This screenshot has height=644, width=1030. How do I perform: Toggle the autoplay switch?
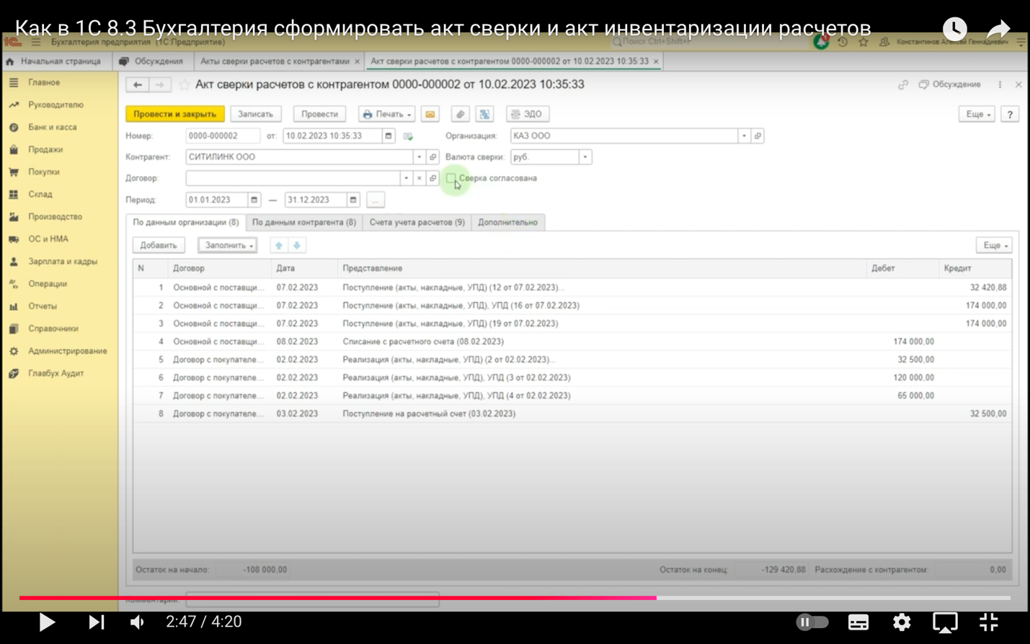(x=812, y=622)
